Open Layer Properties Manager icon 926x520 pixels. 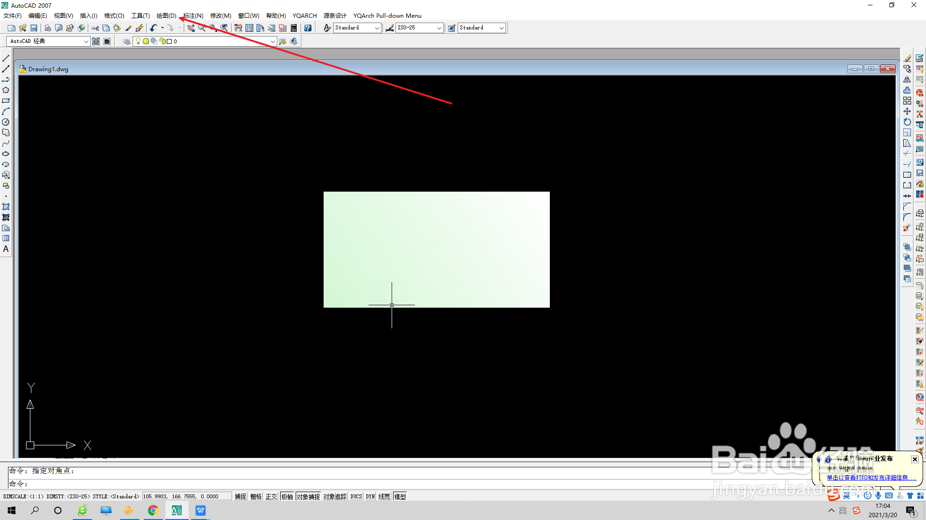(x=126, y=41)
